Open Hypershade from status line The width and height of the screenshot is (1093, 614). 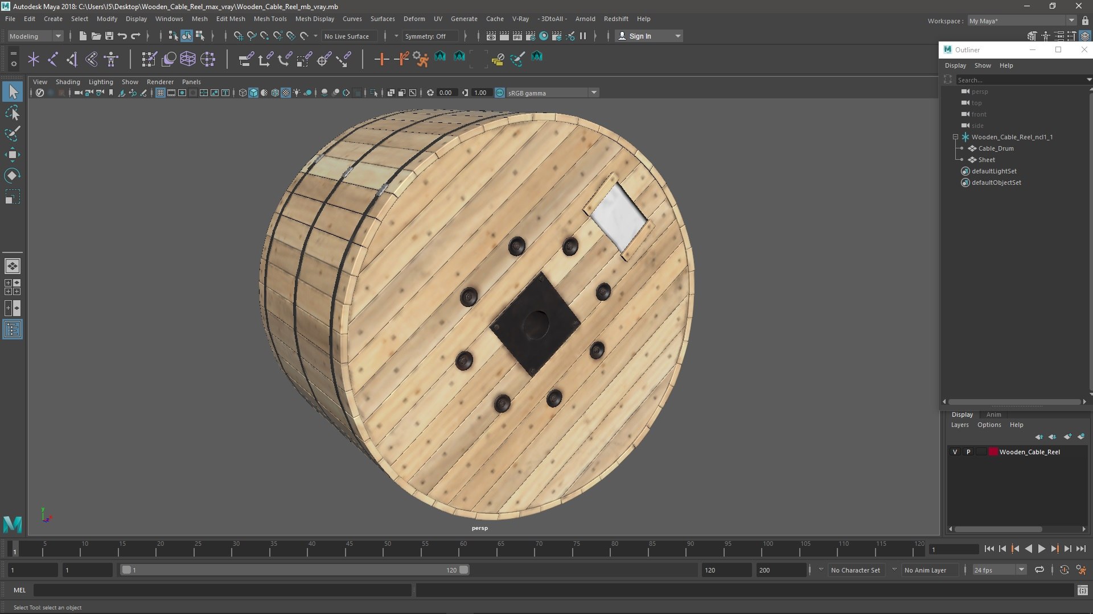(x=544, y=36)
